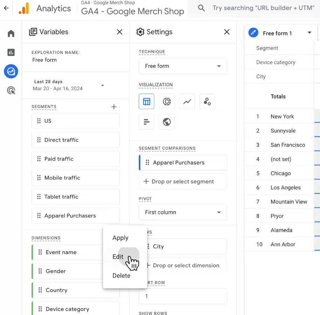Open the Home sidebar icon
The width and height of the screenshot is (320, 315).
(11, 33)
